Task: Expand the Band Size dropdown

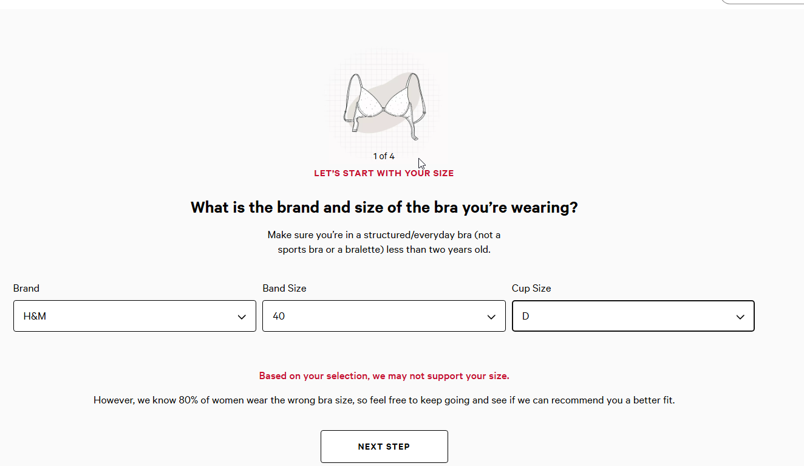Action: point(384,316)
